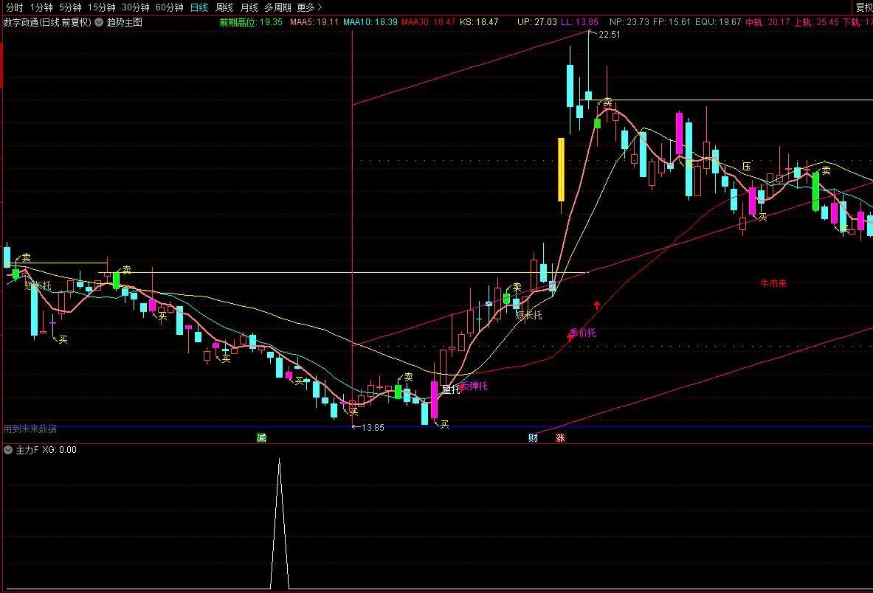This screenshot has height=593, width=873.
Task: Open the 主力F indicator dropdown circle icon
Action: pyautogui.click(x=8, y=449)
